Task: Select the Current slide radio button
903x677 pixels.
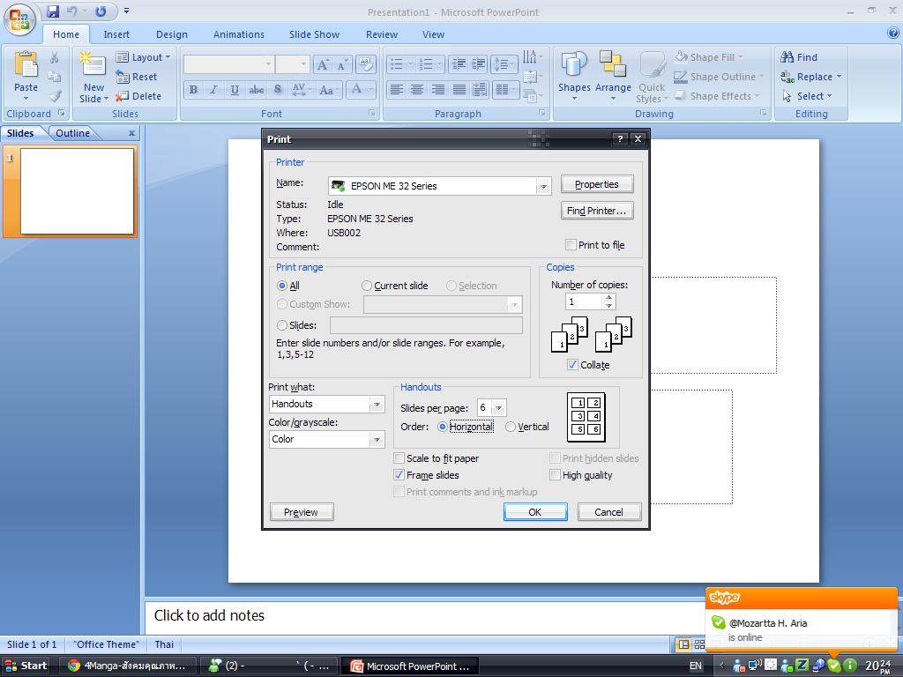Action: [x=367, y=286]
